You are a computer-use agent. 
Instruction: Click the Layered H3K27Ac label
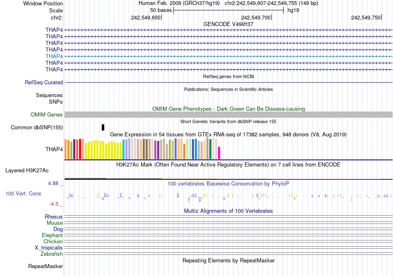27,170
